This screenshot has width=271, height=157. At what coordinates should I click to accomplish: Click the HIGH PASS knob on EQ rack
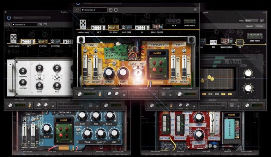pos(23,71)
